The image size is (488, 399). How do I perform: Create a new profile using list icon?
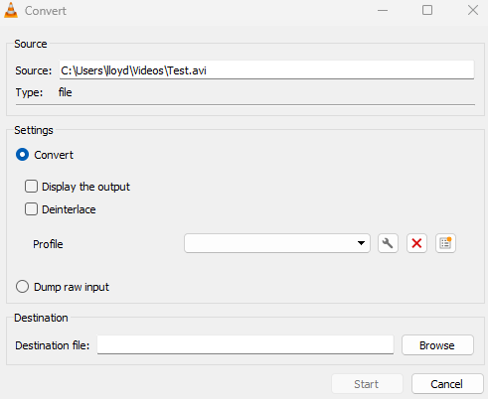(x=445, y=243)
